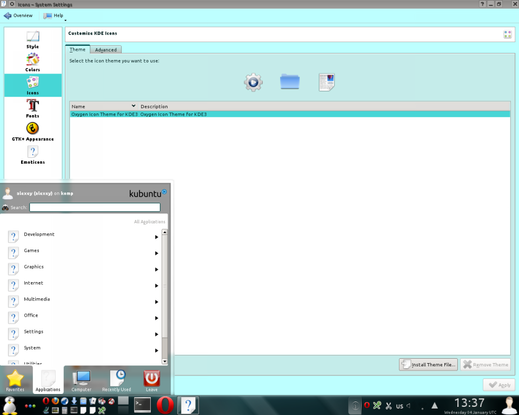
Task: Click the speaker volume tray icon
Action: click(409, 405)
